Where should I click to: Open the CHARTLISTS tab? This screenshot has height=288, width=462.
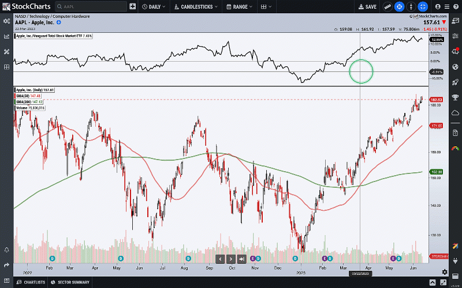click(x=31, y=282)
